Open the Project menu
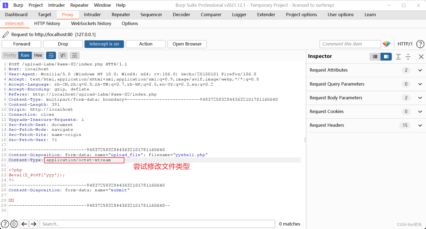This screenshot has width=426, height=229. 36,5
